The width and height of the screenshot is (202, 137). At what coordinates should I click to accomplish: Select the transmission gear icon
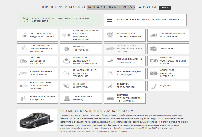(67, 98)
